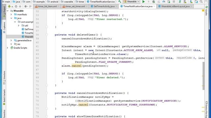Open the SDK Manager download icon
Screen dimensions: 211x118
pyautogui.click(x=191, y=2)
